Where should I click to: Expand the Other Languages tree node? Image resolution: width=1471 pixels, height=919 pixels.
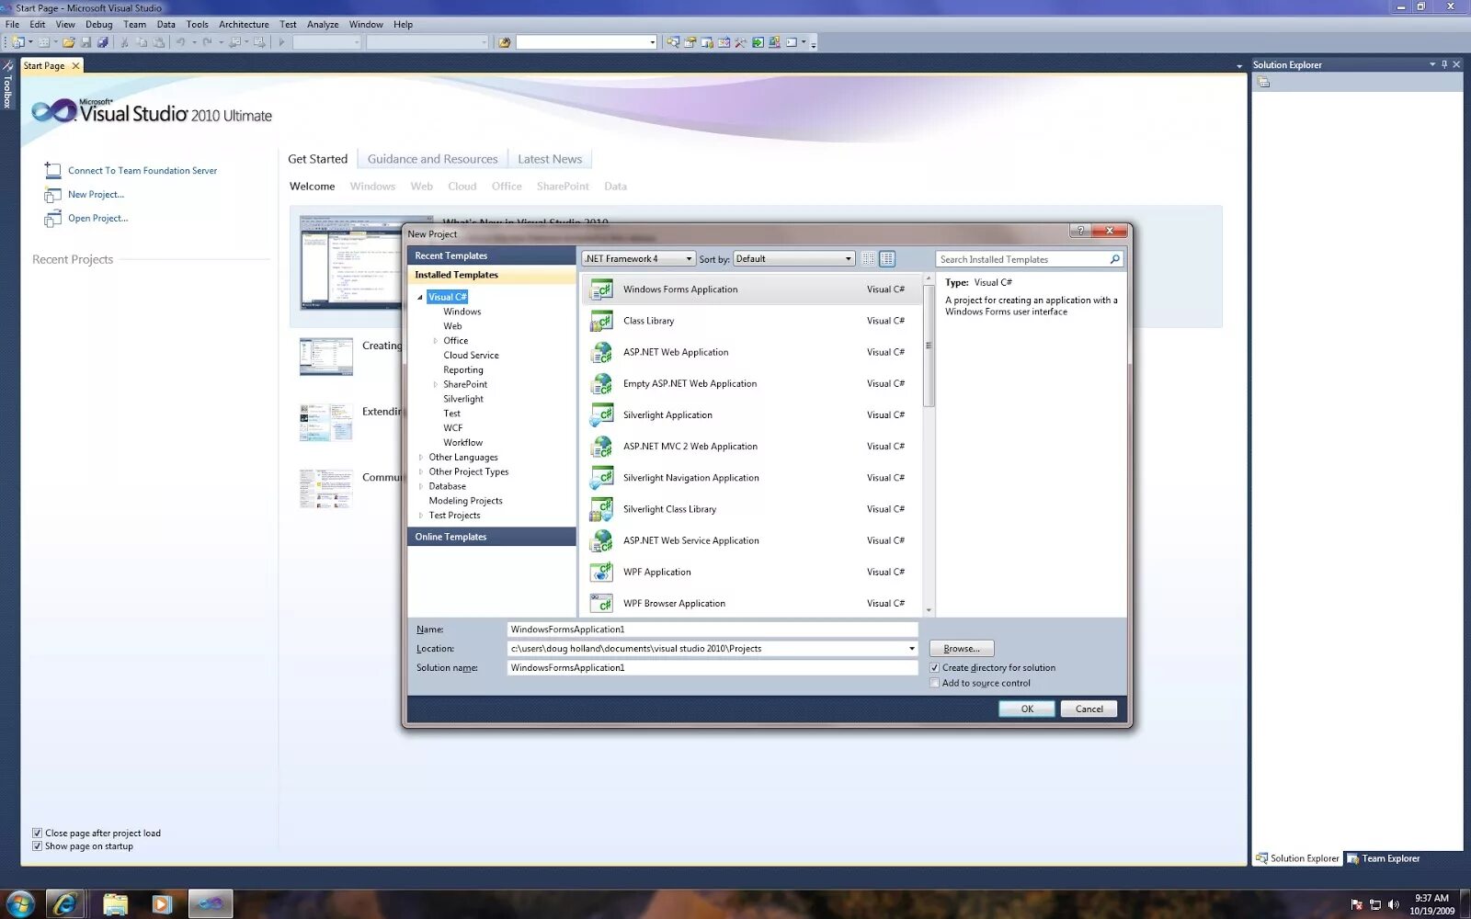pos(421,458)
